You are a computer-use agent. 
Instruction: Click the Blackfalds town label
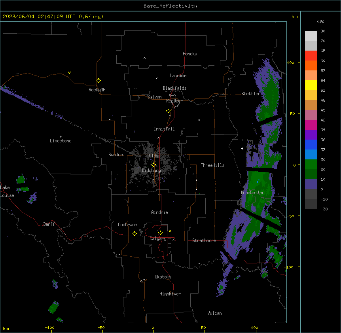pyautogui.click(x=174, y=88)
